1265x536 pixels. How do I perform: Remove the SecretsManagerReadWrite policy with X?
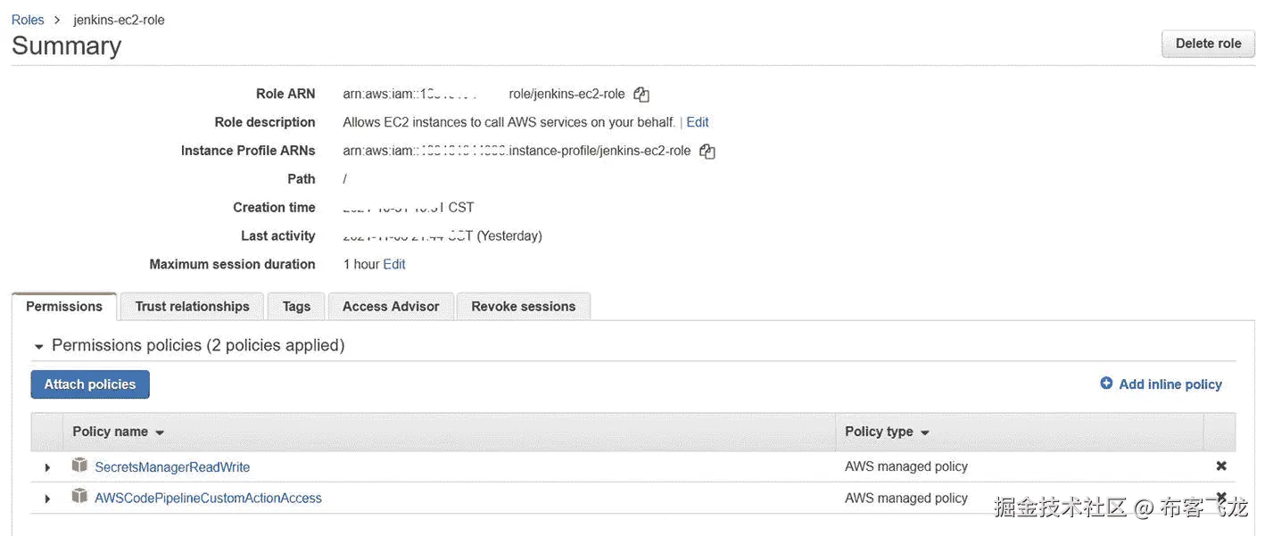(1220, 466)
